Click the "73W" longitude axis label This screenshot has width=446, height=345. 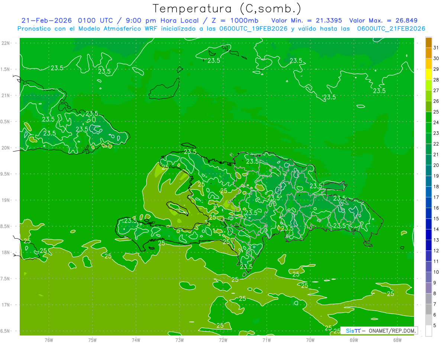click(x=180, y=340)
